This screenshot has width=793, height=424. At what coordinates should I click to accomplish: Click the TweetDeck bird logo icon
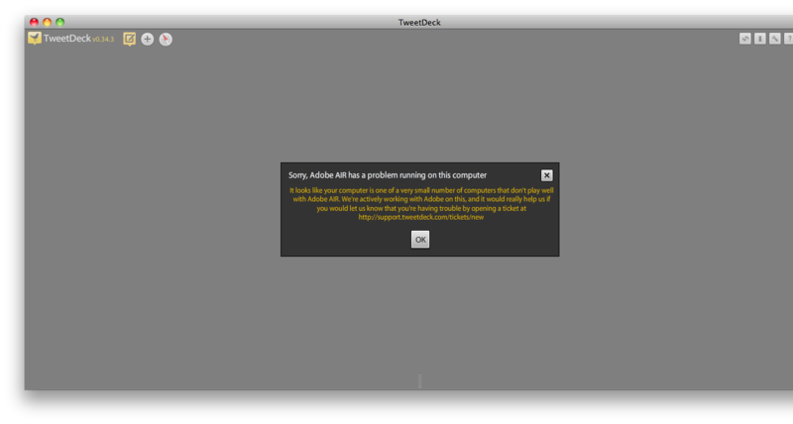point(35,39)
